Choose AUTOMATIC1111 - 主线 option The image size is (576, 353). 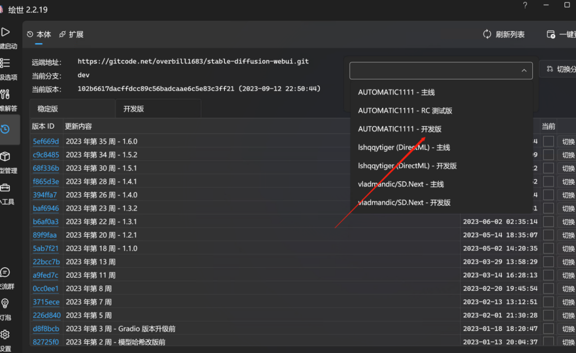point(441,92)
